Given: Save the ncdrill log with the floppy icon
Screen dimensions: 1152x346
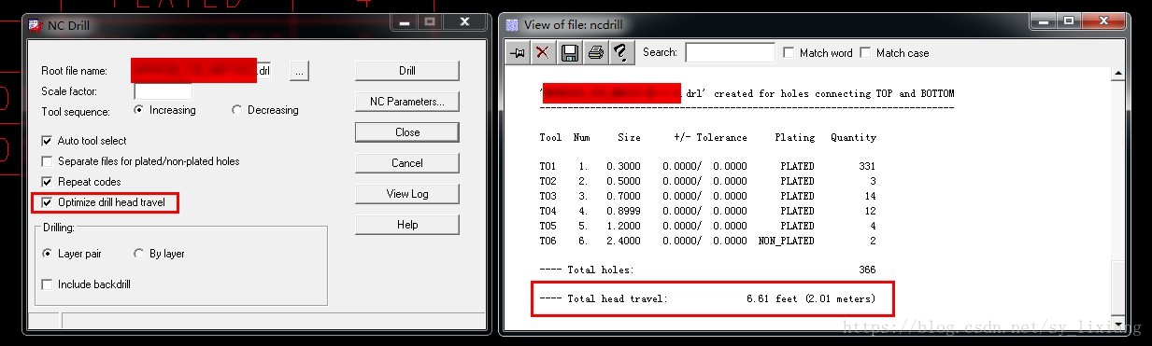Looking at the screenshot, I should pos(569,53).
